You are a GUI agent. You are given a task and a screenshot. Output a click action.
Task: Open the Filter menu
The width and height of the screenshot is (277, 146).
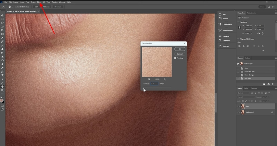tap(39, 2)
